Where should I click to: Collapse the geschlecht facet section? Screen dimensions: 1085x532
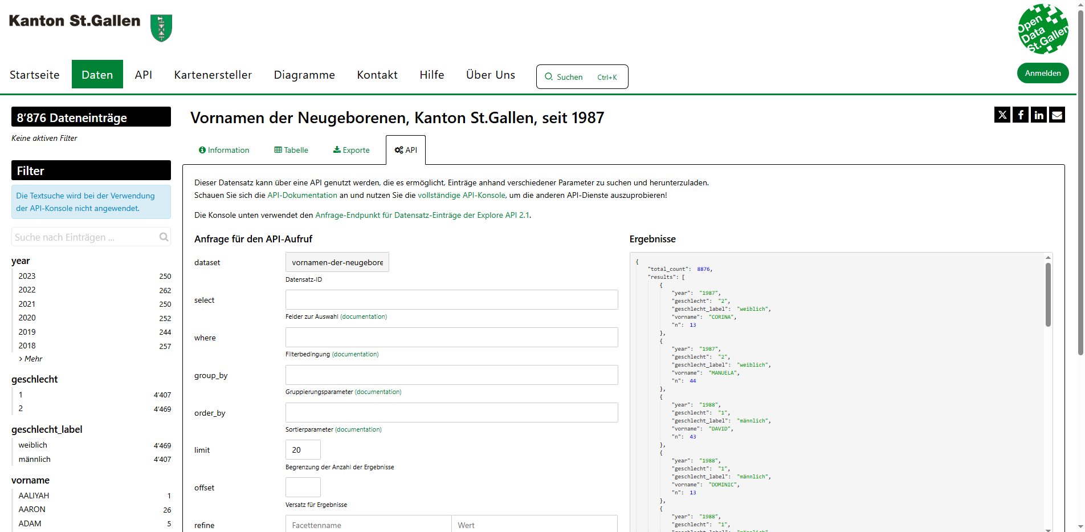pyautogui.click(x=34, y=379)
